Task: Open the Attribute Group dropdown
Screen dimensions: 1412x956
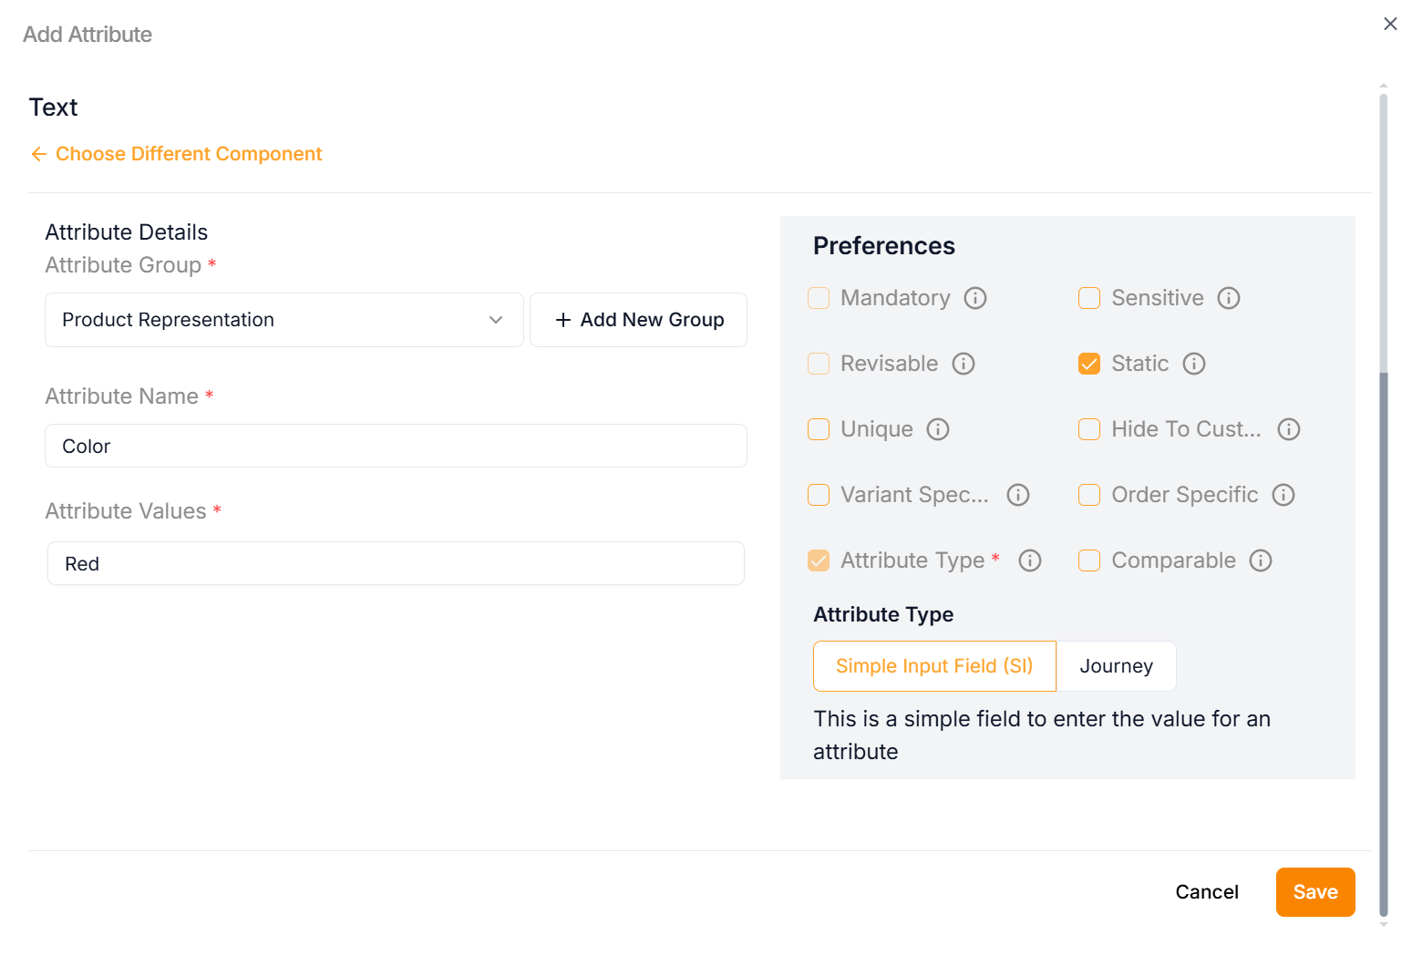Action: 283,320
